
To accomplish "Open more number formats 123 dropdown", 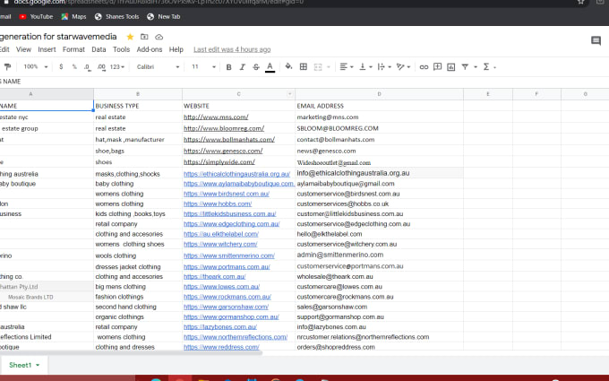I will click(x=117, y=67).
